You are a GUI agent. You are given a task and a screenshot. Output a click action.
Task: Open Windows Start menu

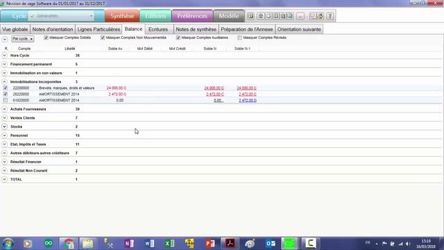[x=8, y=244]
